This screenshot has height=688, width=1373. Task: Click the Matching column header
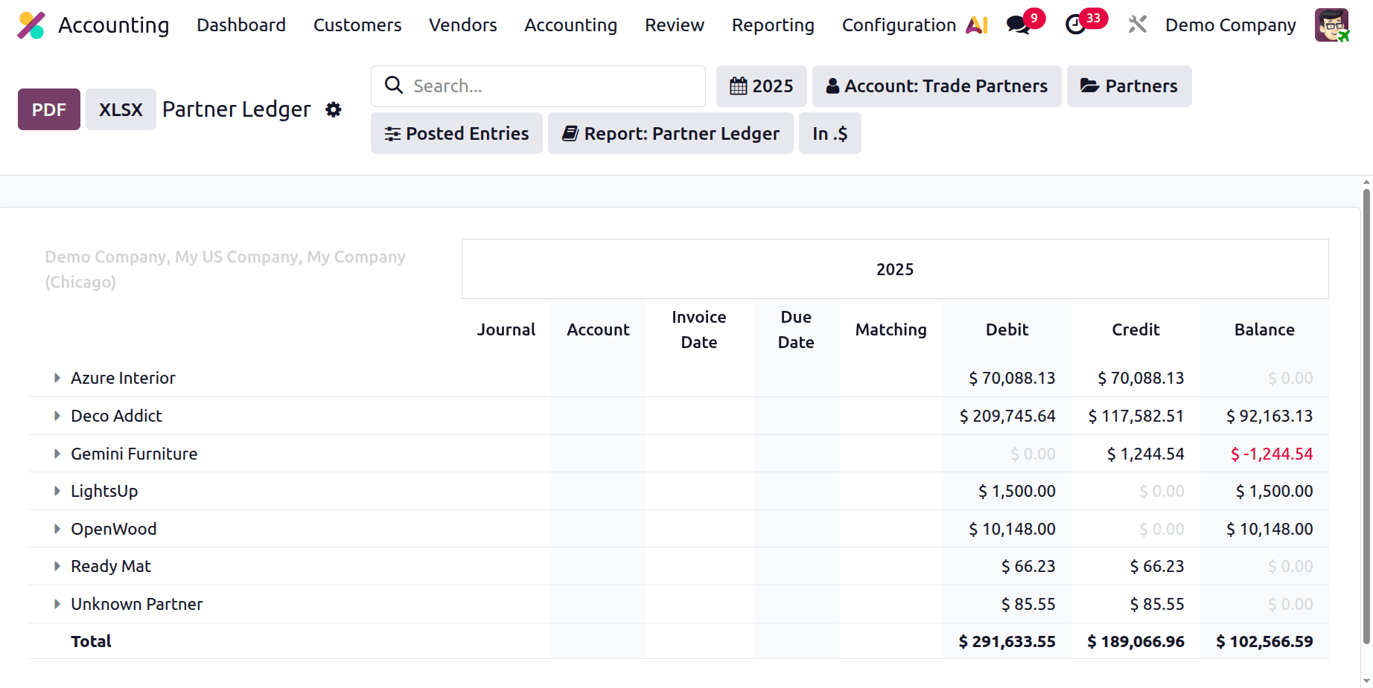click(x=891, y=329)
